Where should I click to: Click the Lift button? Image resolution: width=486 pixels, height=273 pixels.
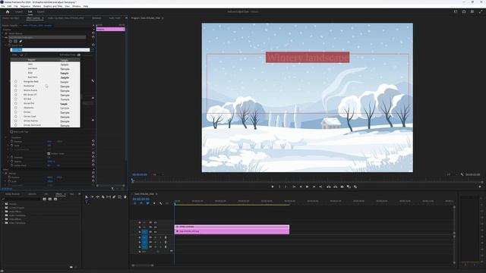(x=329, y=187)
